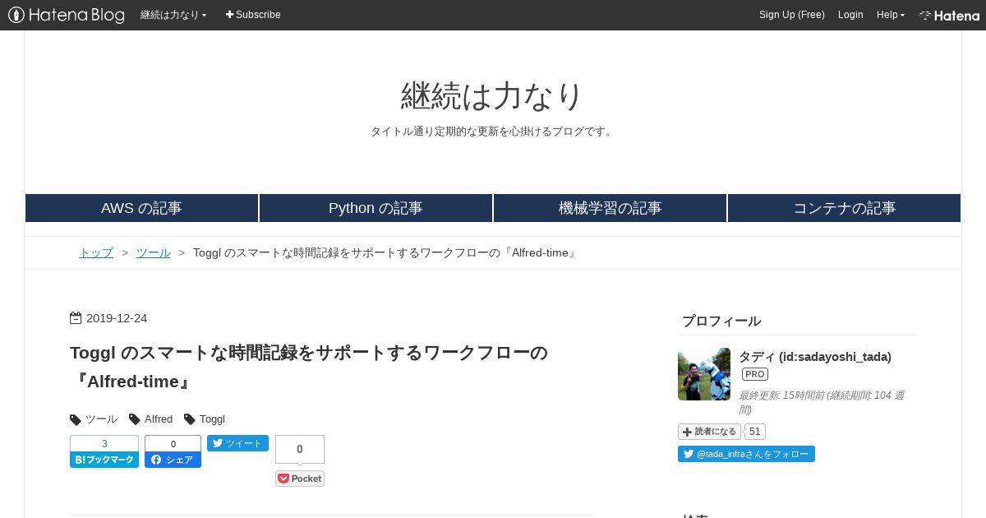Filter by the Toggl category tag
Viewport: 986px width, 518px height.
212,419
